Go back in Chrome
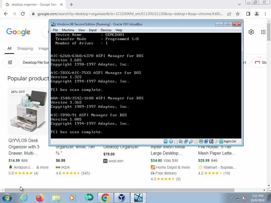 click(6, 14)
